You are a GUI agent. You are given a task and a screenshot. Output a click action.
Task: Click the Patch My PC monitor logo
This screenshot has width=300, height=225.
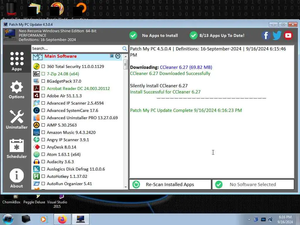click(10, 35)
